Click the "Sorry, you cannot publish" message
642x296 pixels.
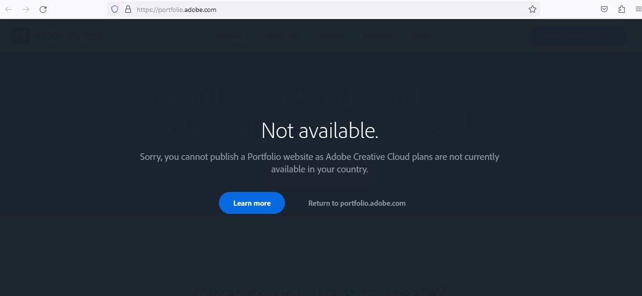click(x=319, y=163)
